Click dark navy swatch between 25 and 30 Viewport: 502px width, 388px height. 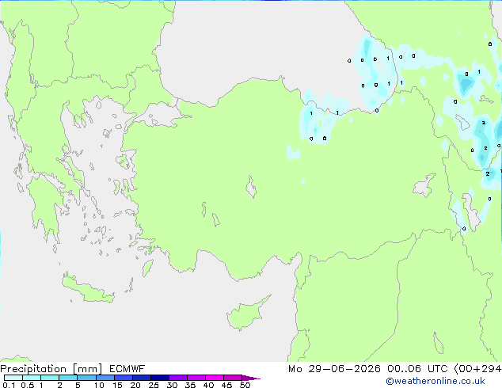(x=160, y=378)
